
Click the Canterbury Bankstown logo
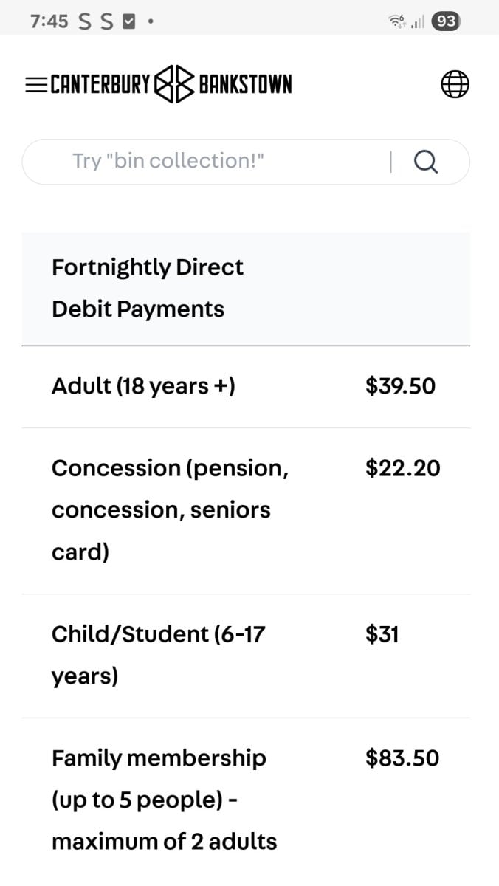coord(171,85)
